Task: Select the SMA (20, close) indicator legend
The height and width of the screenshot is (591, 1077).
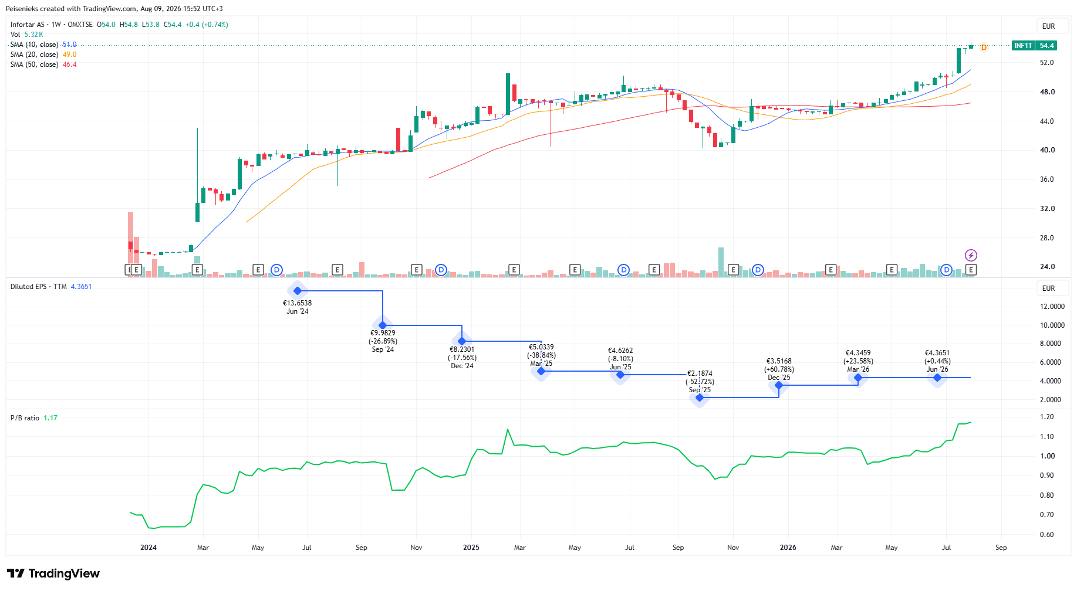Action: [x=43, y=55]
